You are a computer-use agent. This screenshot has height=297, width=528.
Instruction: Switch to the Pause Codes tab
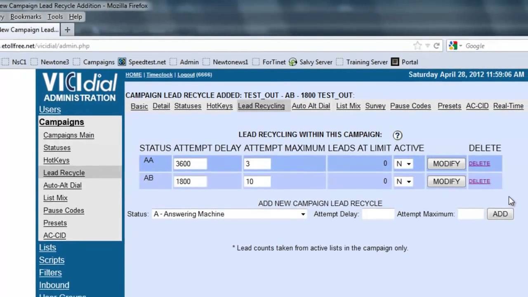(x=410, y=106)
